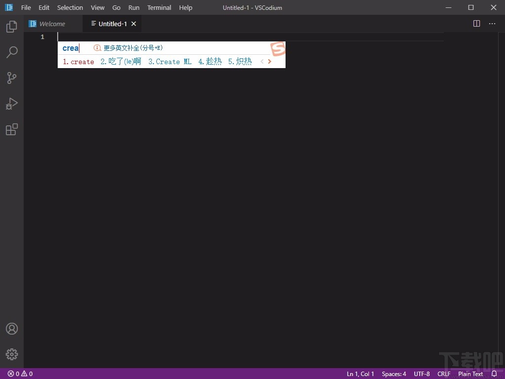Click the UTF-8 encoding indicator

(x=422, y=374)
